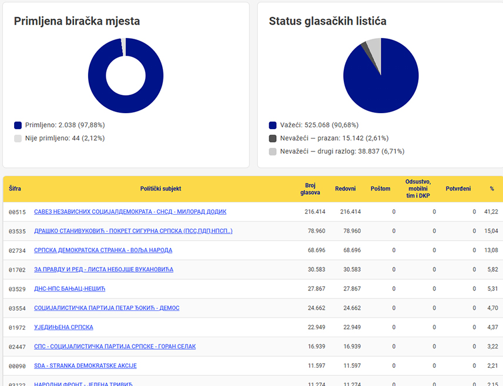The image size is (503, 386).
Task: Click the code 00515 cell
Action: [17, 212]
